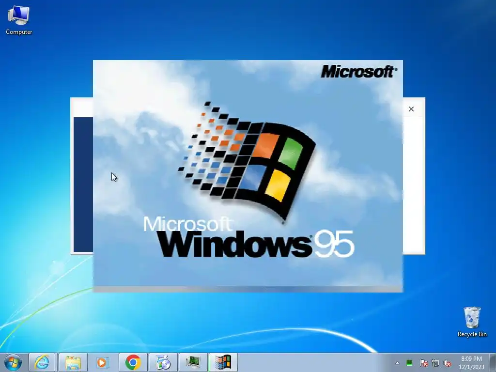This screenshot has height=372, width=496.
Task: Switch to the monitor graph taskbar item
Action: point(193,362)
